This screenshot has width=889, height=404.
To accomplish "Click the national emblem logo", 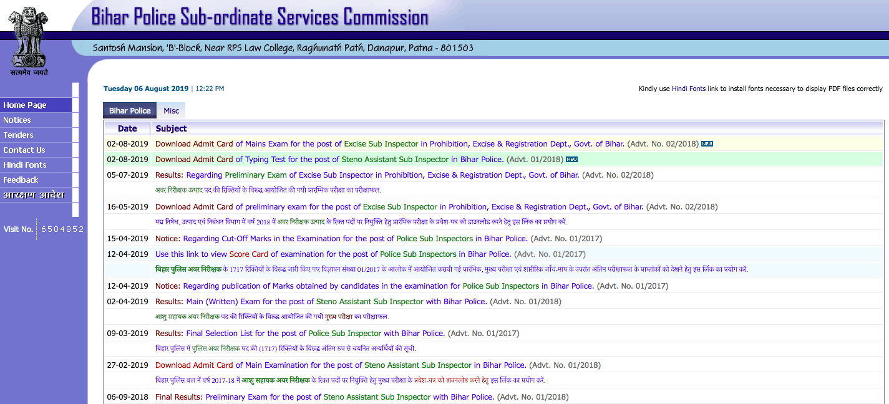I will [28, 39].
